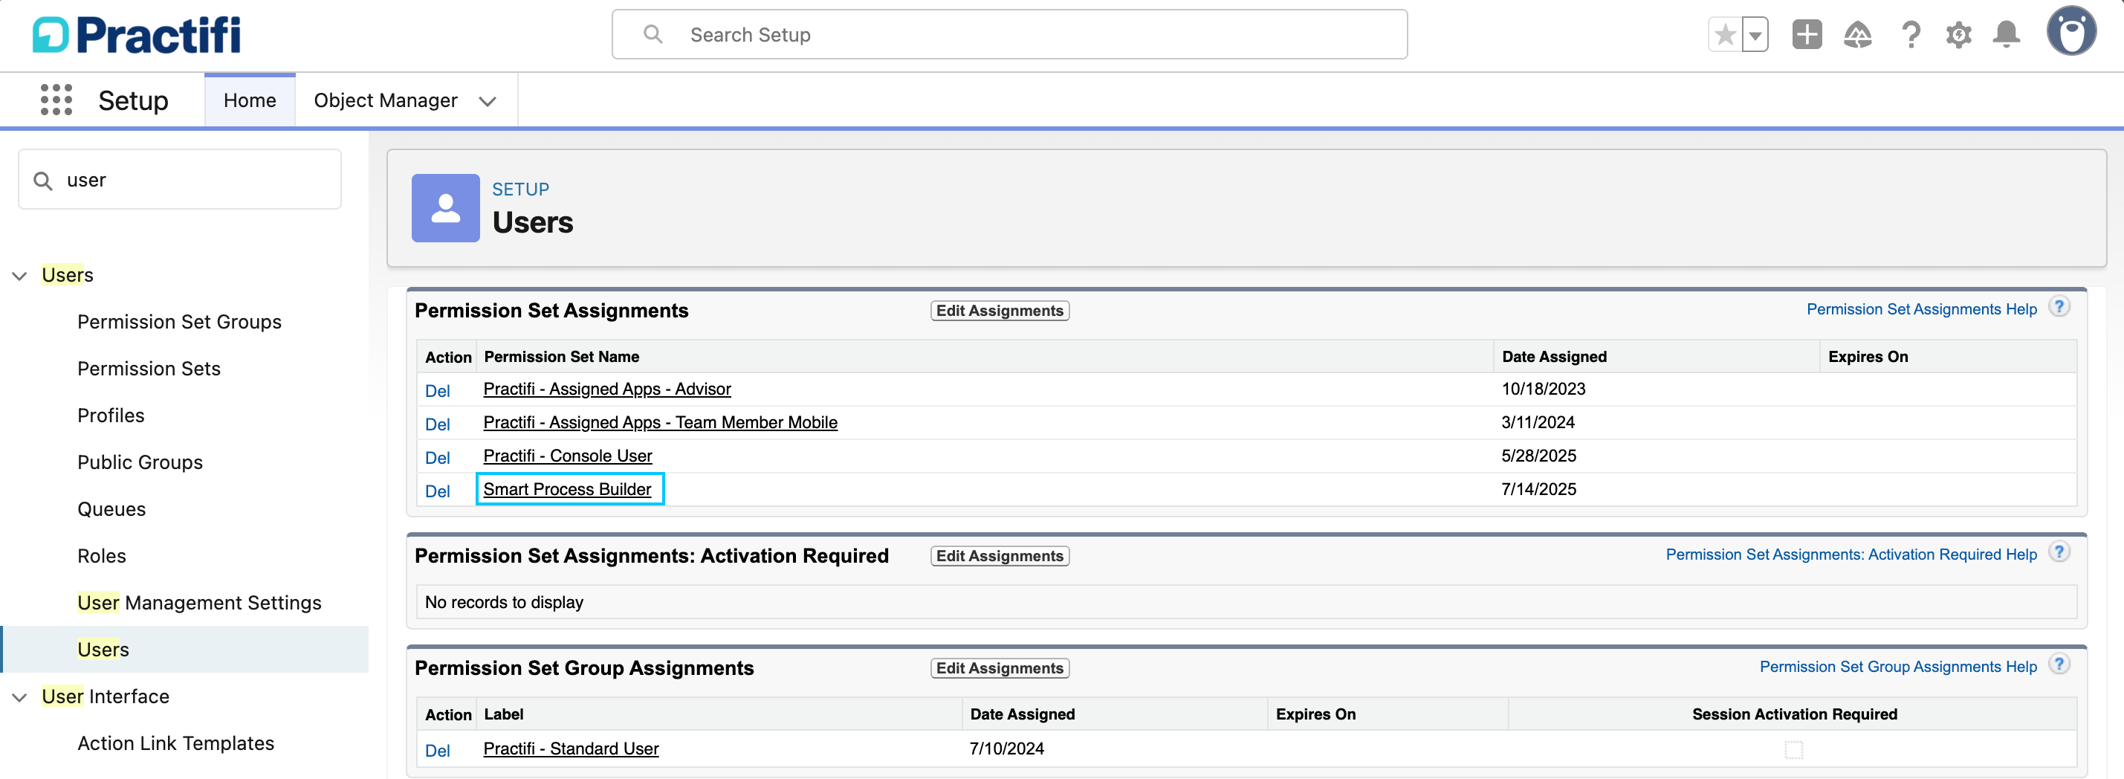2124x779 pixels.
Task: Delete the Console User assignment
Action: (x=437, y=457)
